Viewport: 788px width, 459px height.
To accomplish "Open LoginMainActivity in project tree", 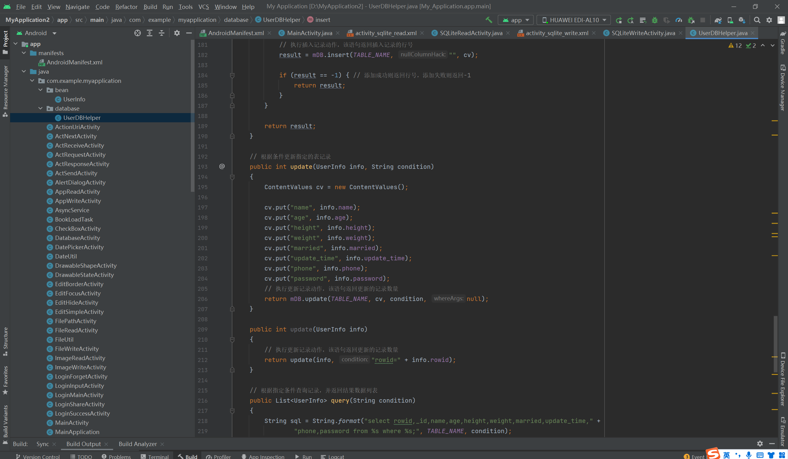I will point(79,395).
